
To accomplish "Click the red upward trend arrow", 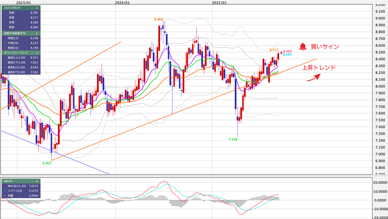I will [x=313, y=78].
